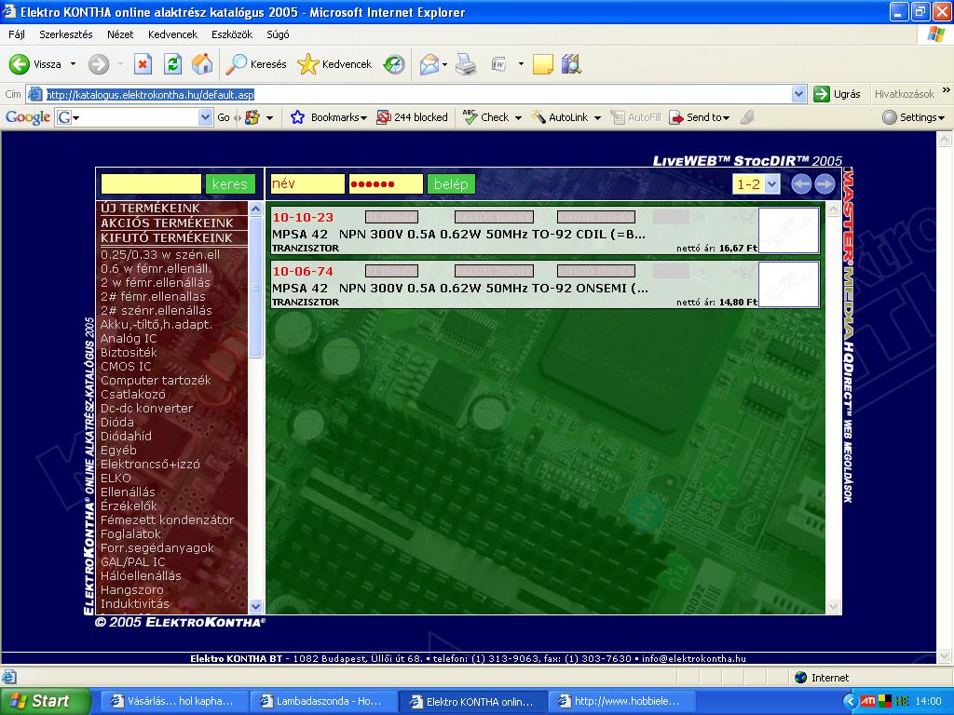Click Google toolbar Send to button

point(699,117)
